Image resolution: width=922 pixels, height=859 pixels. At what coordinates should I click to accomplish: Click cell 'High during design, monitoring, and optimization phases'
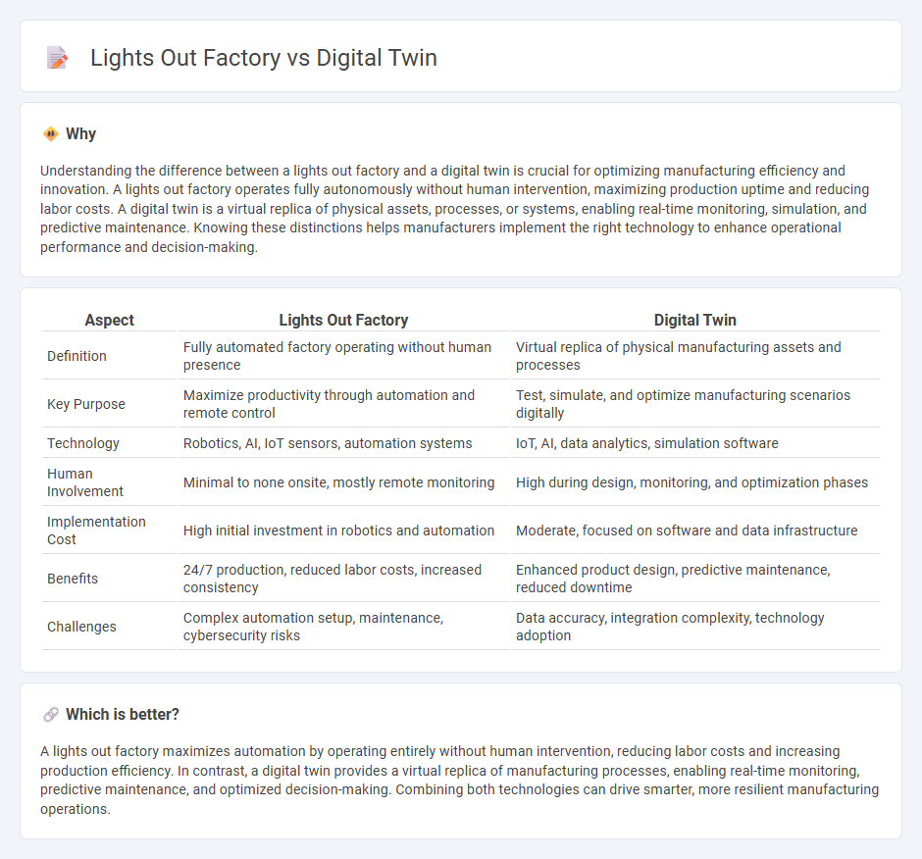coord(695,482)
